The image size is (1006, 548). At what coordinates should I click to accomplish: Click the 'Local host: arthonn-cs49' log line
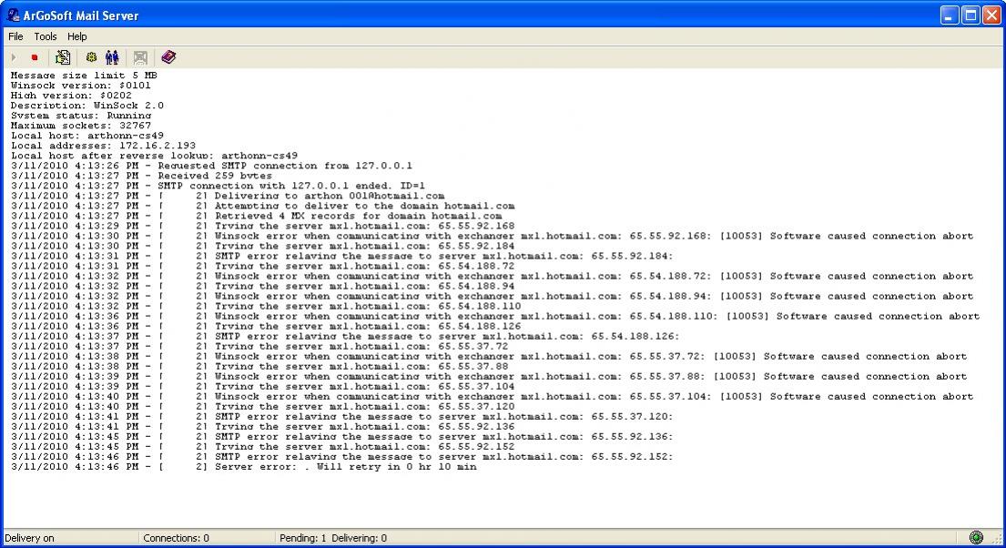tap(87, 136)
